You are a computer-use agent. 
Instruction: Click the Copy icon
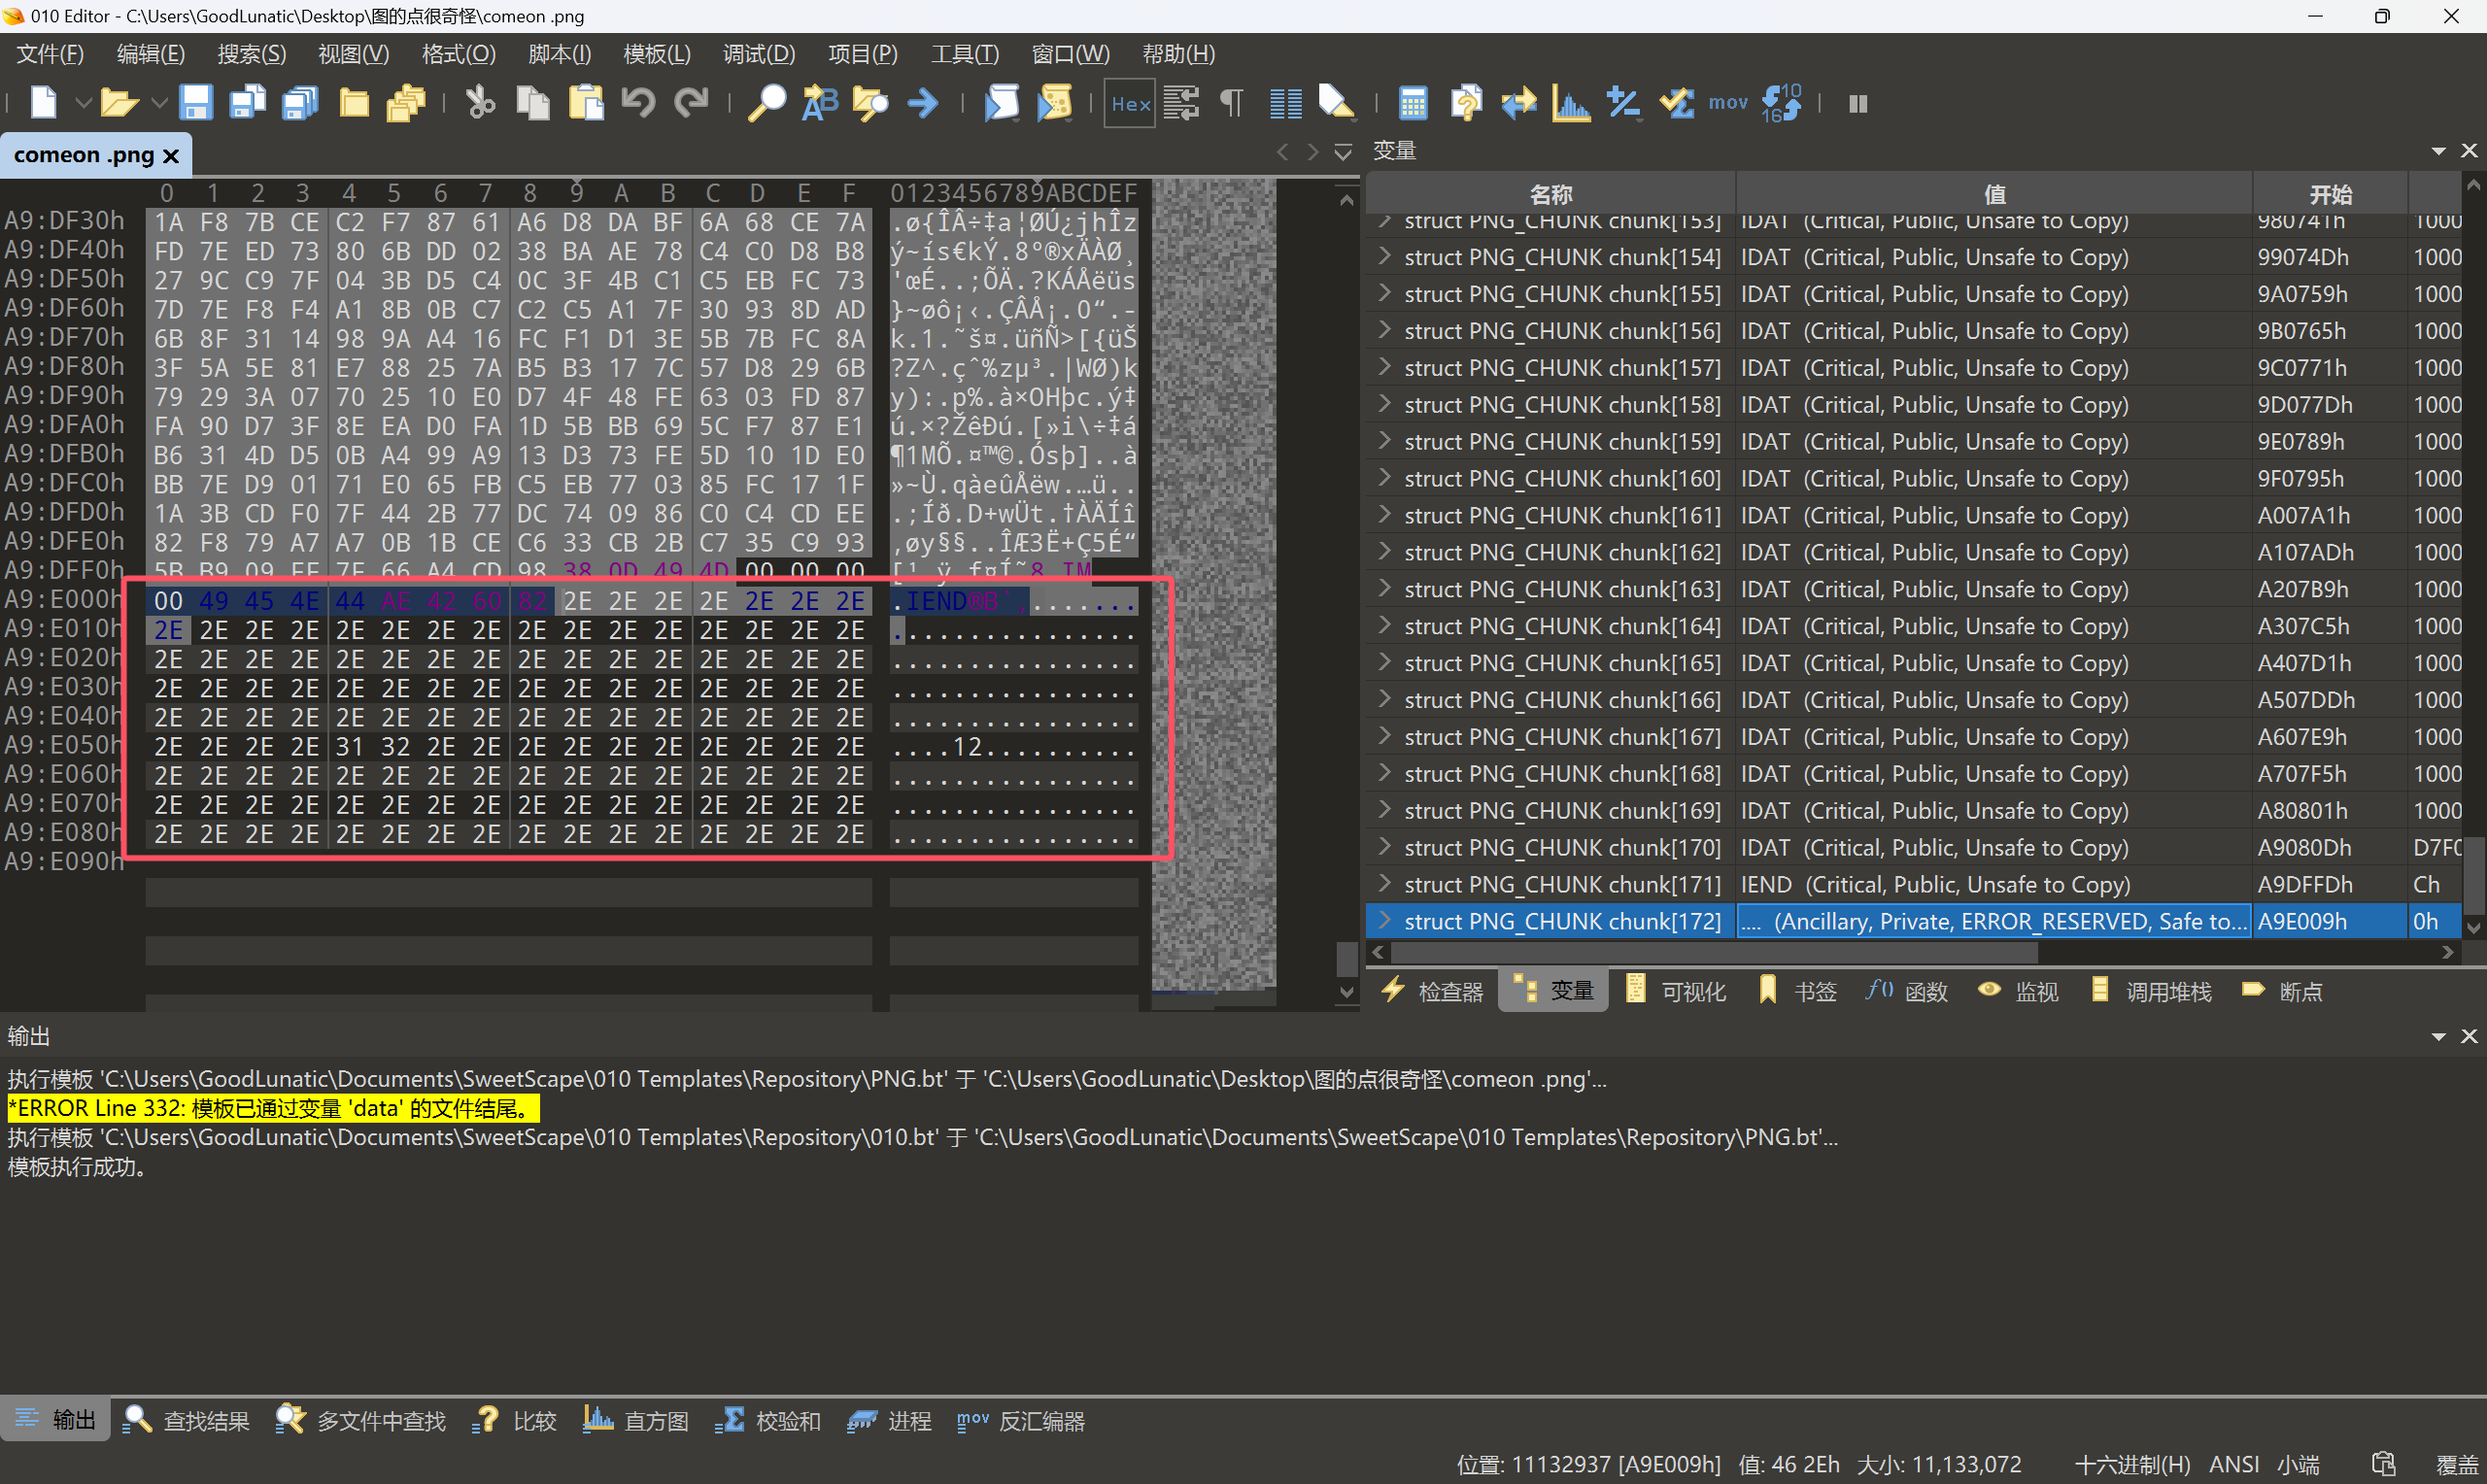click(x=533, y=103)
